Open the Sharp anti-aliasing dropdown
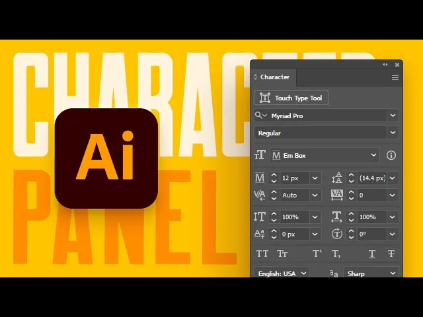The height and width of the screenshot is (317, 423). pos(371,273)
